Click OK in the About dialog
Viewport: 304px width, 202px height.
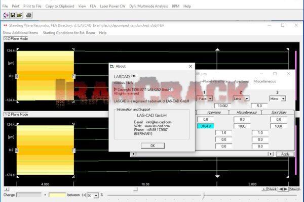(x=153, y=146)
